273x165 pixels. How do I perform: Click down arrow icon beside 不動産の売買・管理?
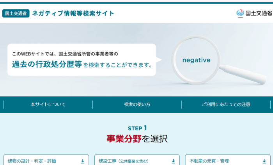264,161
